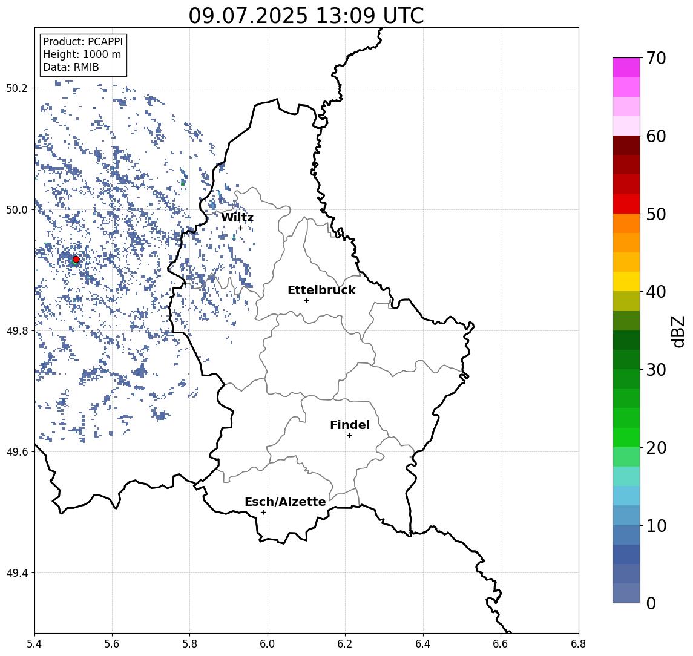The image size is (693, 656).
Task: Click the colorbar tick label 0
Action: pyautogui.click(x=651, y=603)
